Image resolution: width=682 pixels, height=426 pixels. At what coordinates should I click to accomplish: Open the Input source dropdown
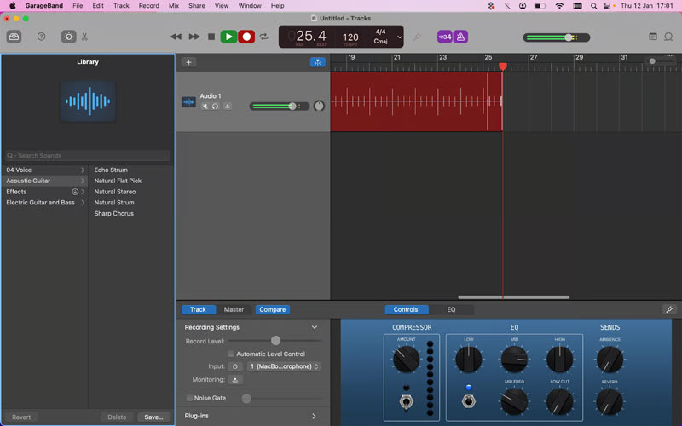[x=284, y=366]
